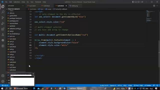Image resolution: width=160 pixels, height=90 pixels.
Task: Open the Accounts icon in activity bar
Action: pos(3,76)
